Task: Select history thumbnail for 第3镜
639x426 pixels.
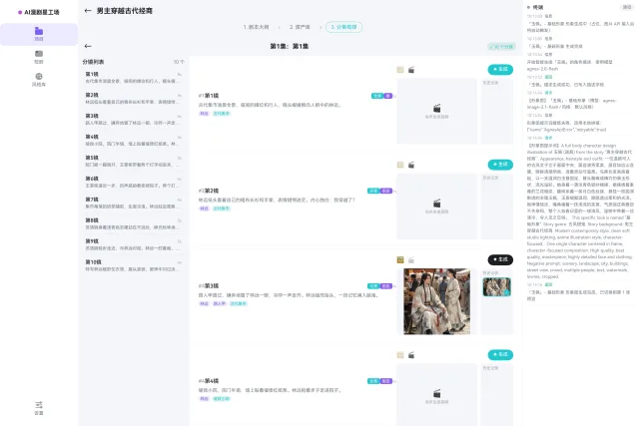Action: [496, 286]
